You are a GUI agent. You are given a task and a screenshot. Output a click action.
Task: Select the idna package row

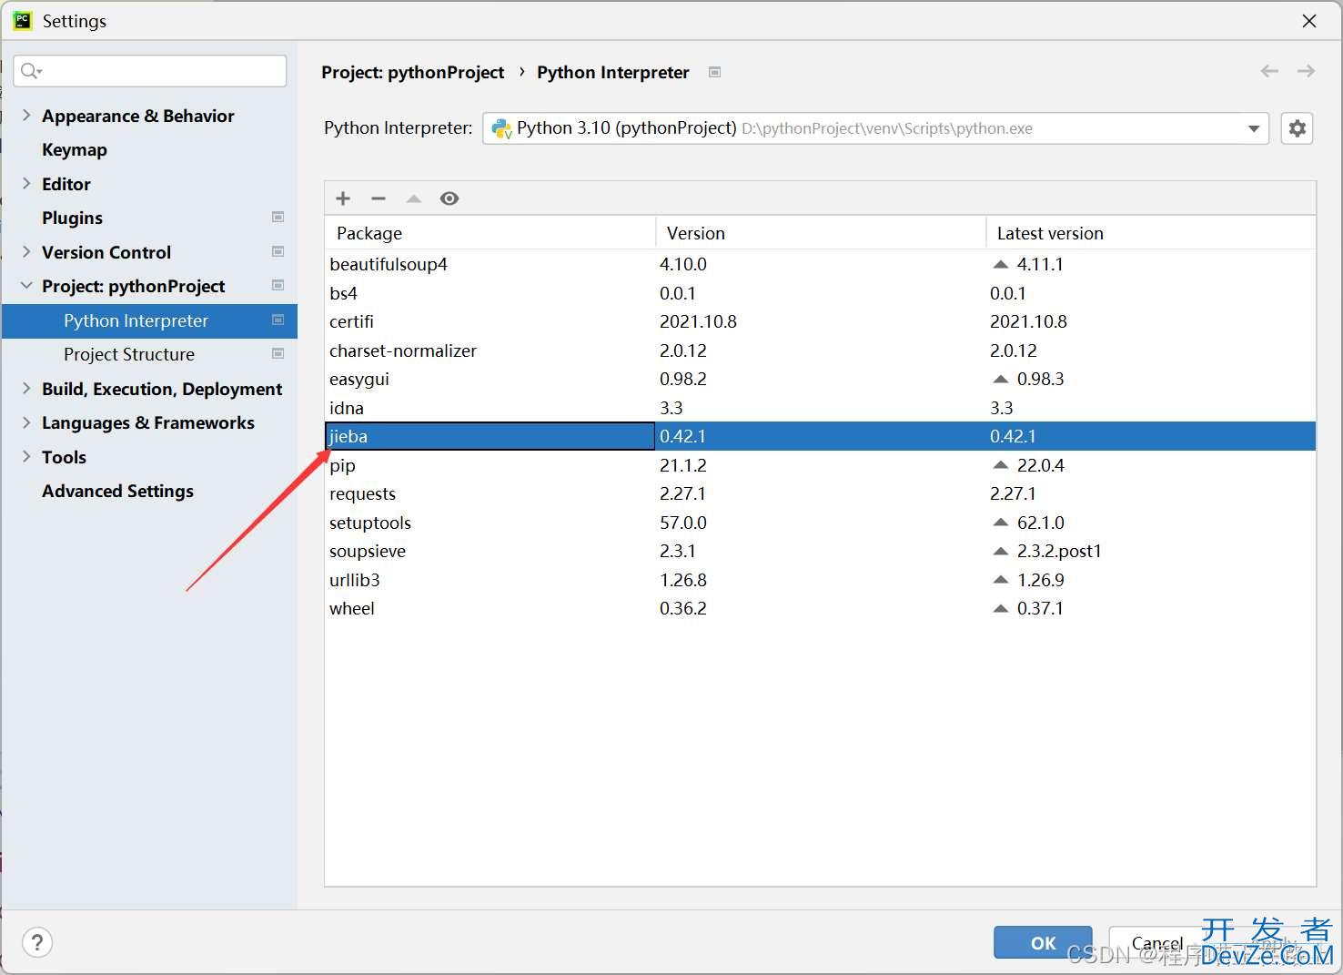[821, 408]
